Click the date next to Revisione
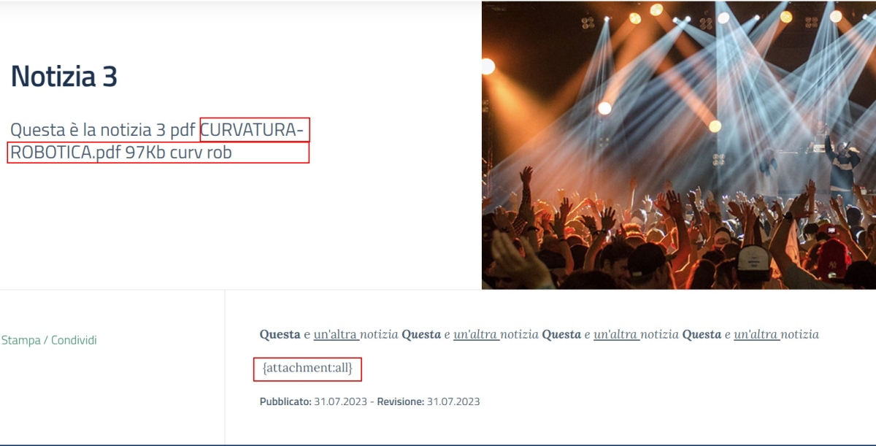 (x=453, y=401)
